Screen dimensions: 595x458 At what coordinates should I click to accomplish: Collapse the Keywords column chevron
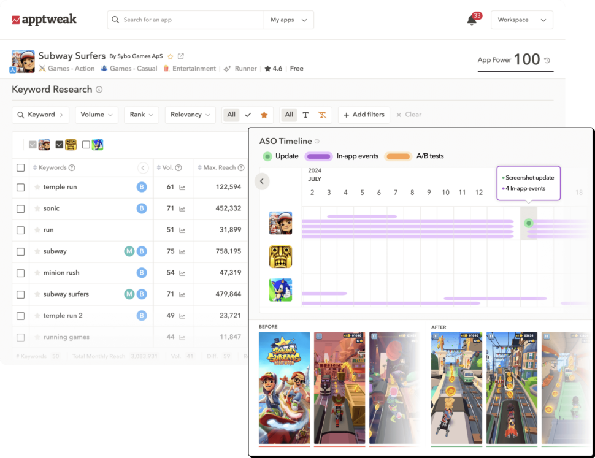(x=143, y=167)
